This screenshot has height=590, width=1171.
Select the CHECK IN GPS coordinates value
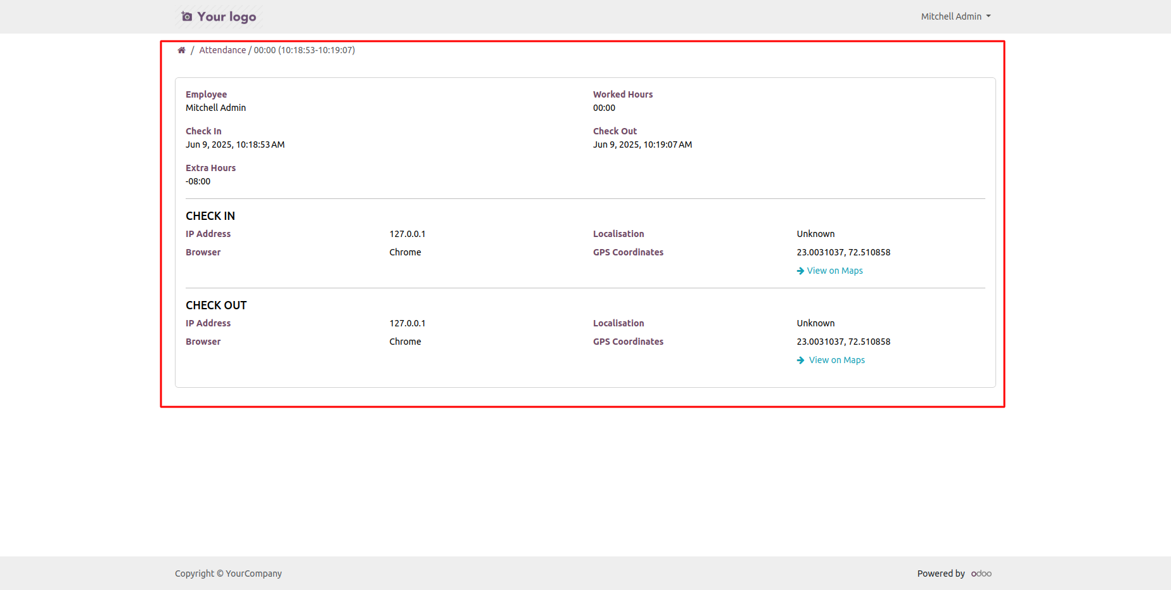coord(843,252)
